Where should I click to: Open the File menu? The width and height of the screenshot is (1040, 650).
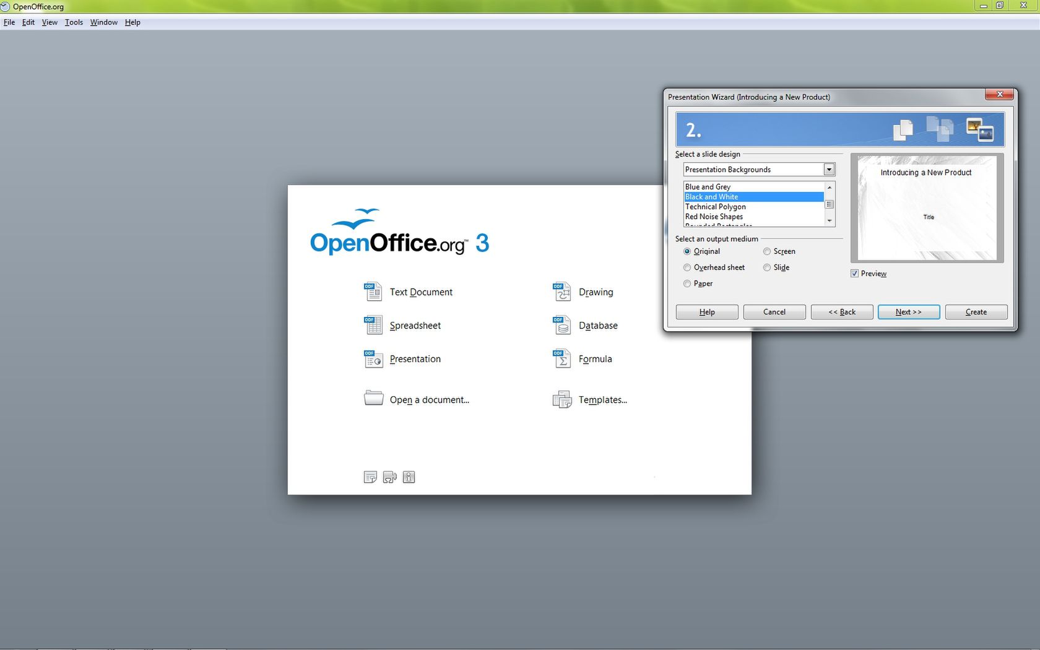click(9, 22)
